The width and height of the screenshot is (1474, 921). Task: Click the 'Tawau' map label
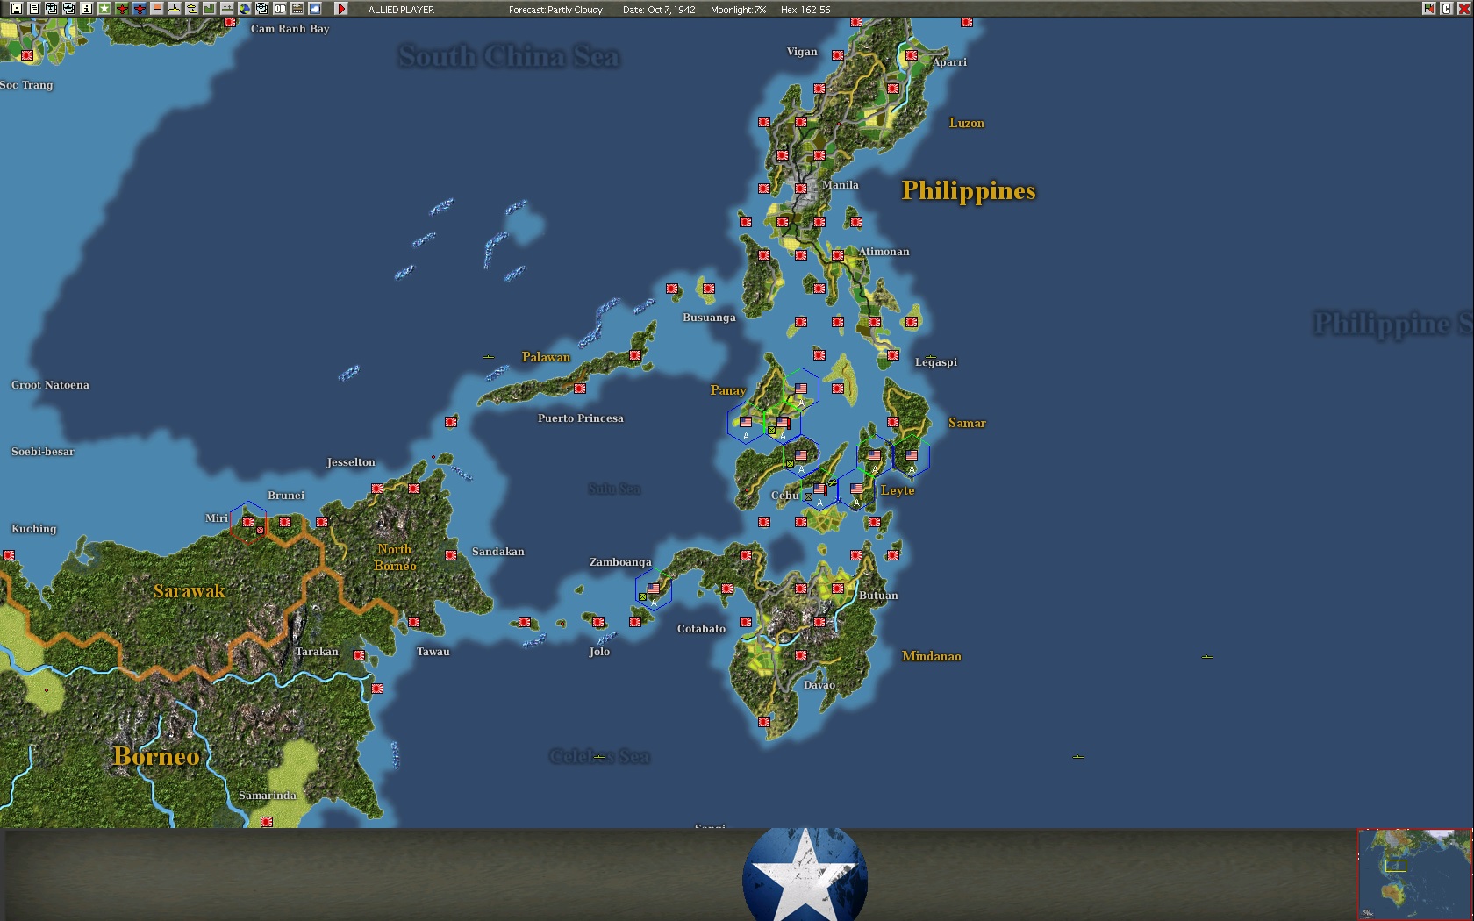433,652
